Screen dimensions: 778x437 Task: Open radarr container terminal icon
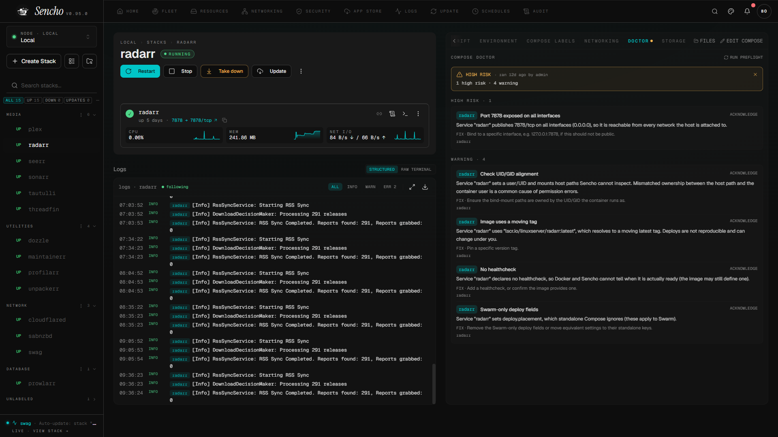(x=405, y=114)
